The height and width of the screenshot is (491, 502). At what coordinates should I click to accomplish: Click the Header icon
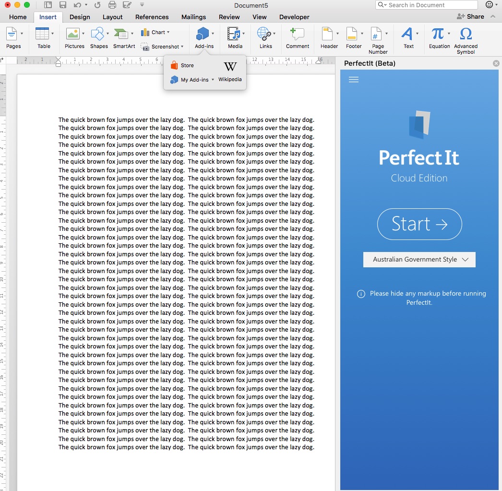327,34
